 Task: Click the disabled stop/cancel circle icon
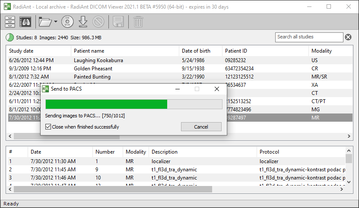click(x=98, y=22)
